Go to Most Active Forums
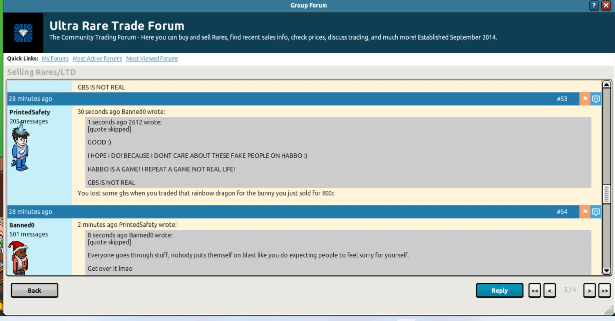 (x=97, y=58)
